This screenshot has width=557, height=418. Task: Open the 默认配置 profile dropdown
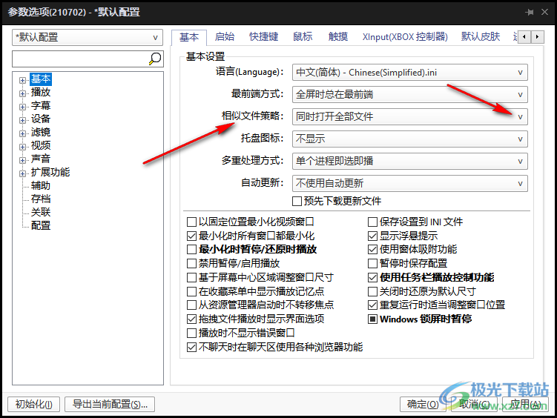pos(88,37)
